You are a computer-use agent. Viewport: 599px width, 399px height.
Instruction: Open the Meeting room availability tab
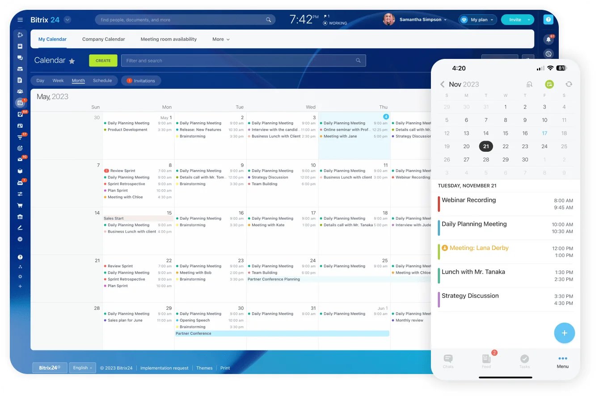click(x=169, y=39)
